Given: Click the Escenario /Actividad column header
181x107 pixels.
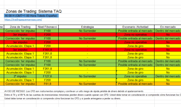Looking at the screenshot, I should (135, 27).
